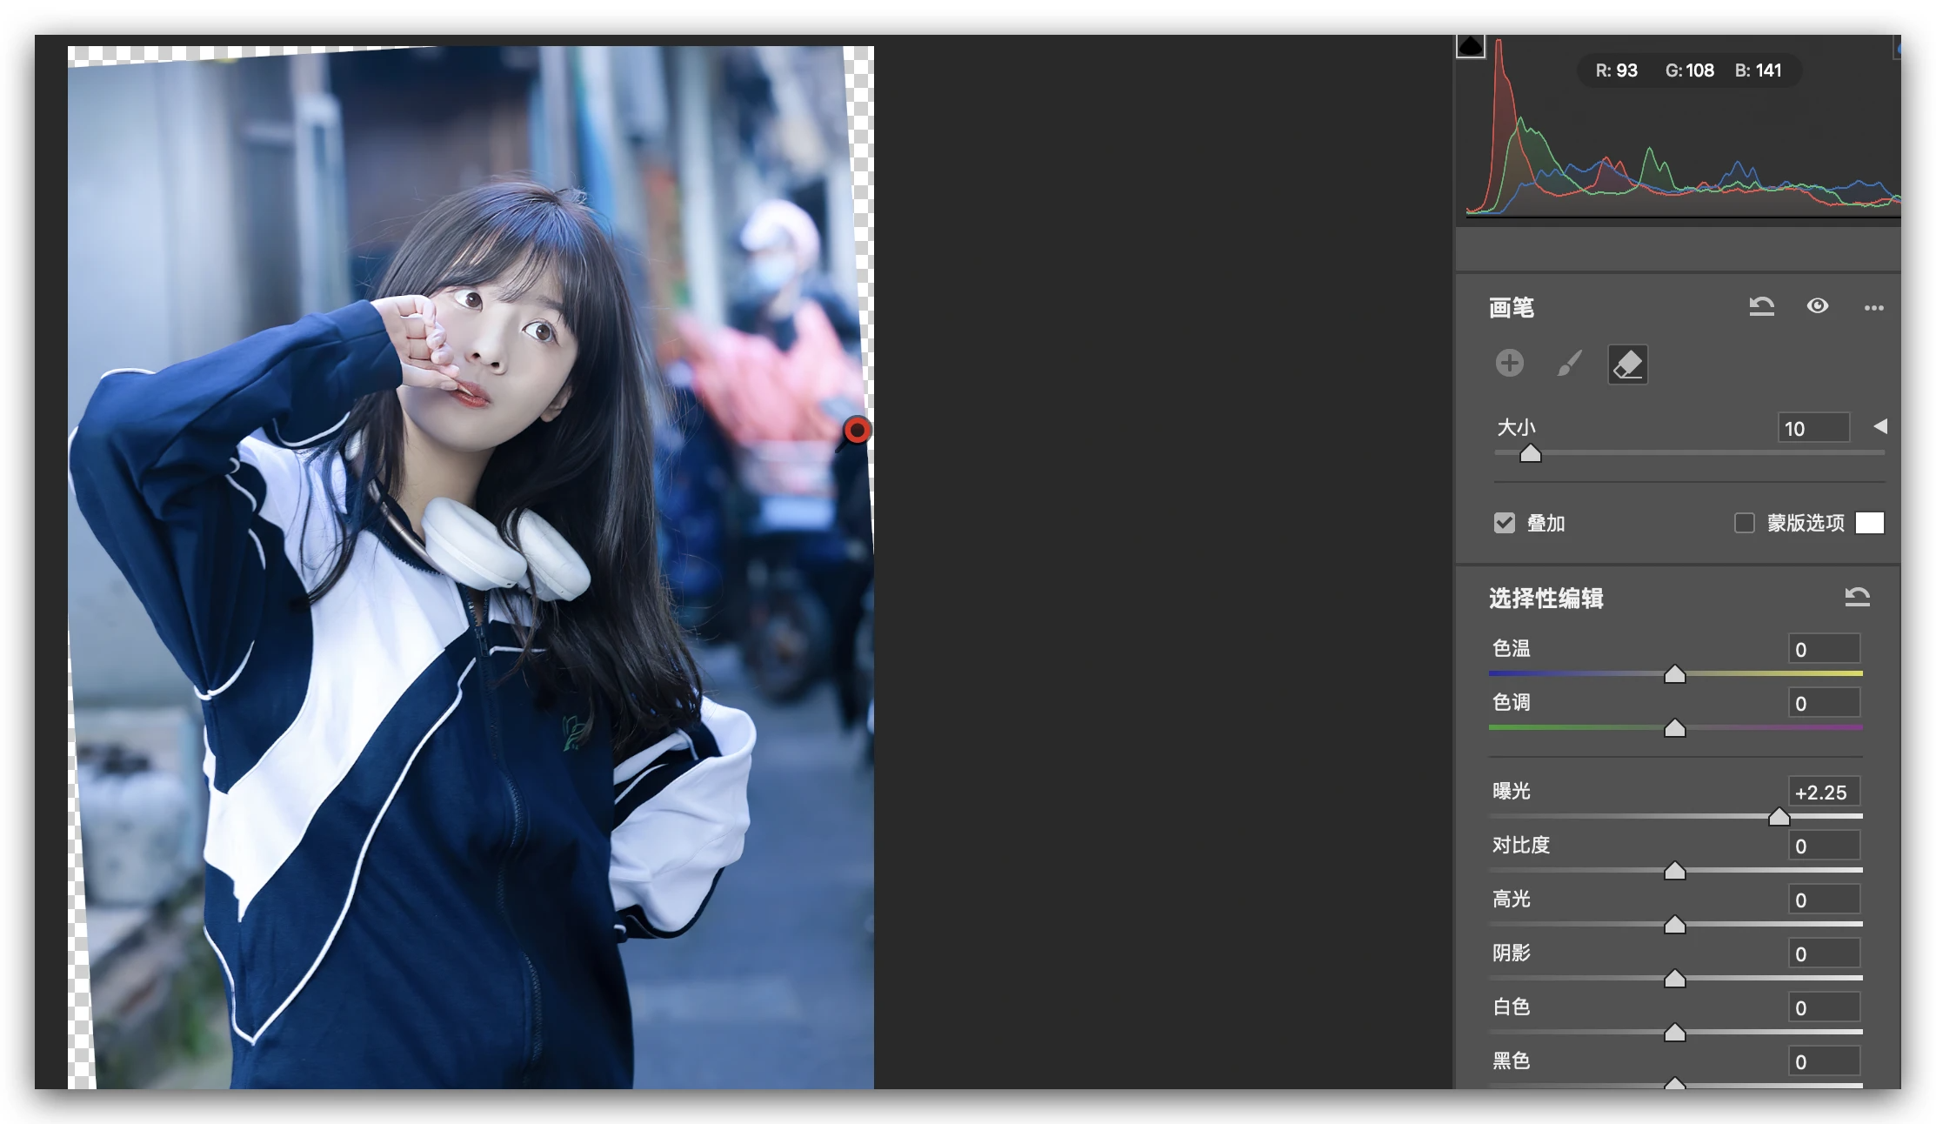1936x1124 pixels.
Task: Enable the 蒙版选项 mask options checkbox
Action: click(x=1744, y=523)
